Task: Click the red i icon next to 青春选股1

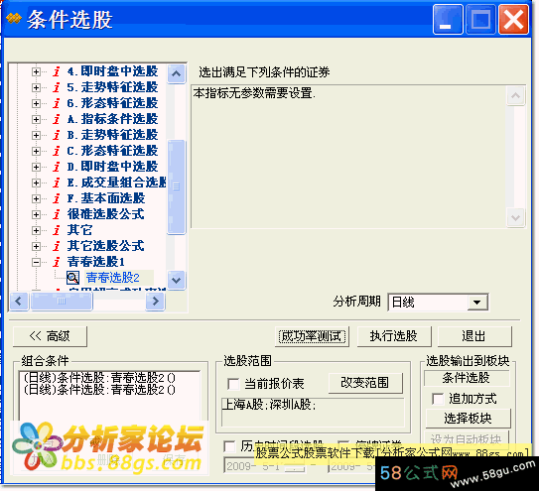Action: [x=57, y=262]
